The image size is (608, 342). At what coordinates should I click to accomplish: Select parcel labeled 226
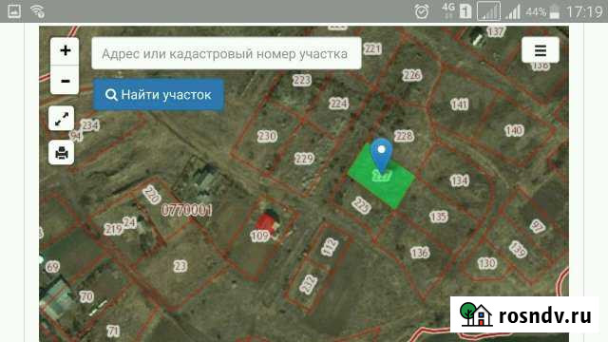coord(411,75)
